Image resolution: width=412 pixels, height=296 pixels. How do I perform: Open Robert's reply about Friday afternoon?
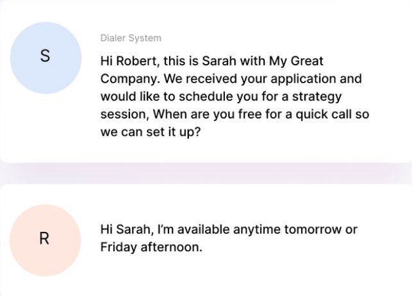(x=229, y=238)
